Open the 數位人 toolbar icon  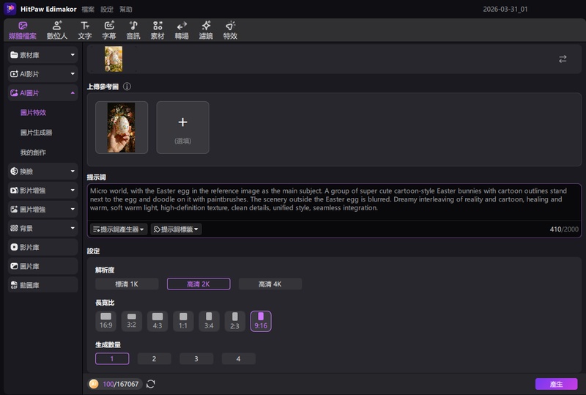pos(58,29)
